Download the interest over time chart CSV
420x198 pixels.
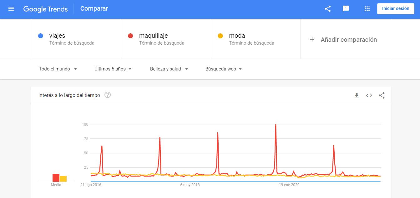357,95
